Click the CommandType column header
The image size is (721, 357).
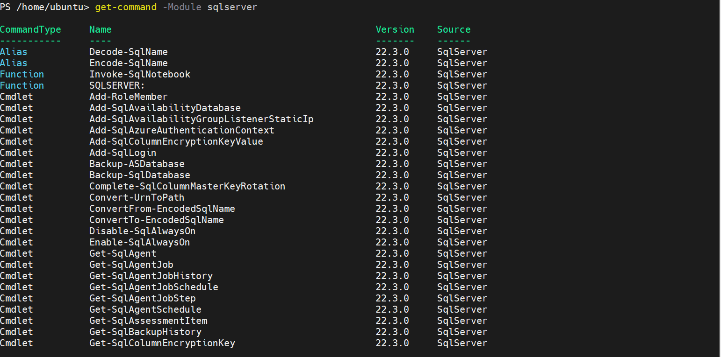tap(30, 29)
